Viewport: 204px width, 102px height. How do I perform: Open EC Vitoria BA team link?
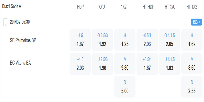tap(20, 63)
